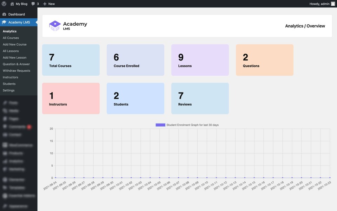
Task: Click the Dashboard gauge icon in the sidebar
Action: pyautogui.click(x=5, y=14)
